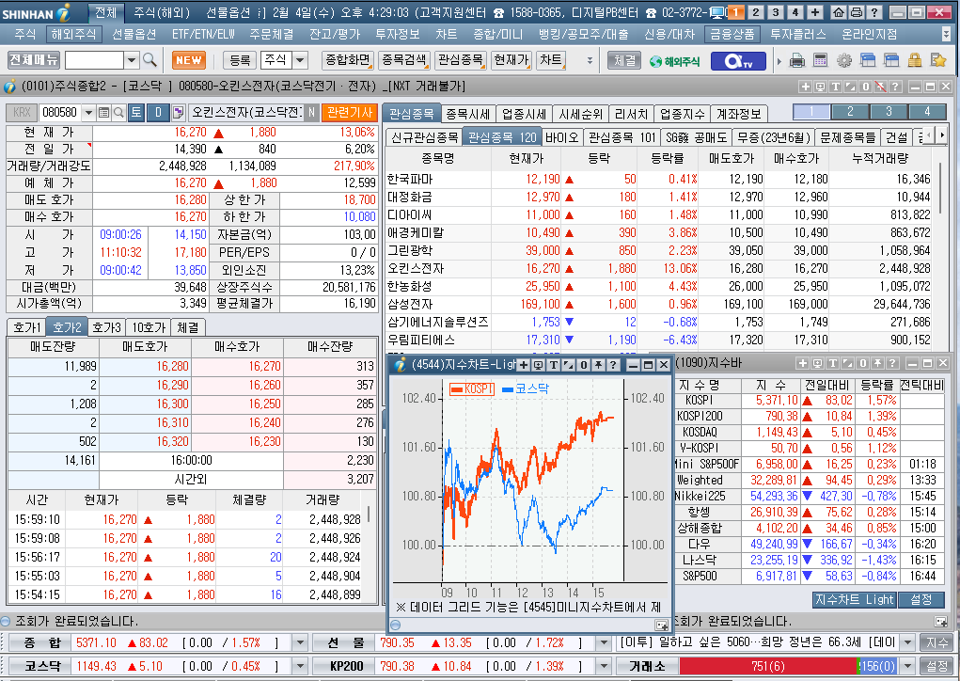Click the icon at 지수차트 window bottom-right corner
The image size is (960, 681).
[661, 626]
